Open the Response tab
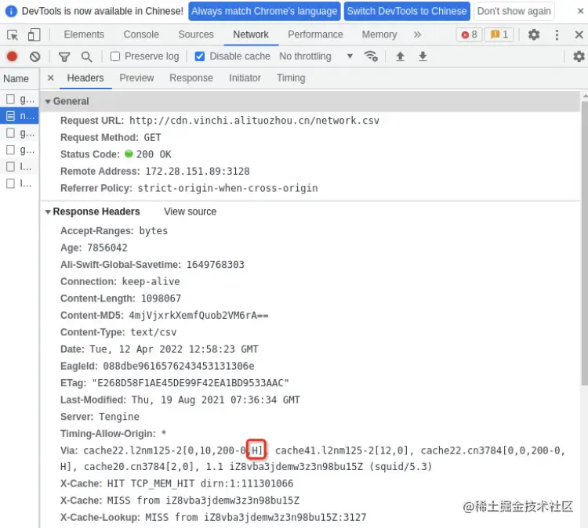The image size is (588, 528). pyautogui.click(x=191, y=78)
